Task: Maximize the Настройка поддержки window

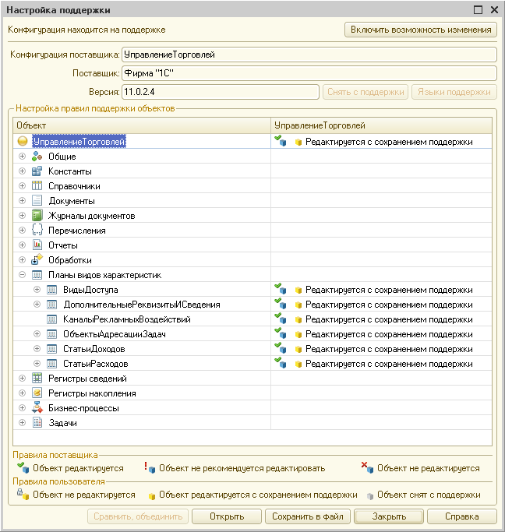Action: pos(478,10)
